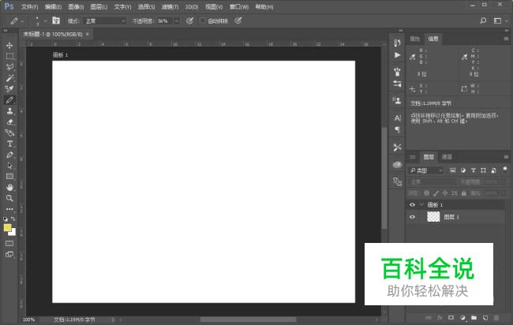Viewport: 513px width, 325px height.
Task: Switch to the 属性 panel tab
Action: coord(415,38)
